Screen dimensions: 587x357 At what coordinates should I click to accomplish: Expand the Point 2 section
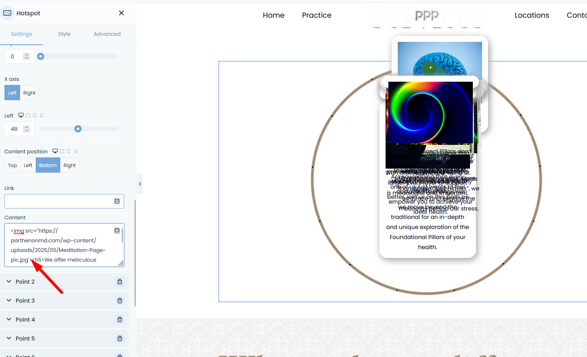click(x=25, y=282)
